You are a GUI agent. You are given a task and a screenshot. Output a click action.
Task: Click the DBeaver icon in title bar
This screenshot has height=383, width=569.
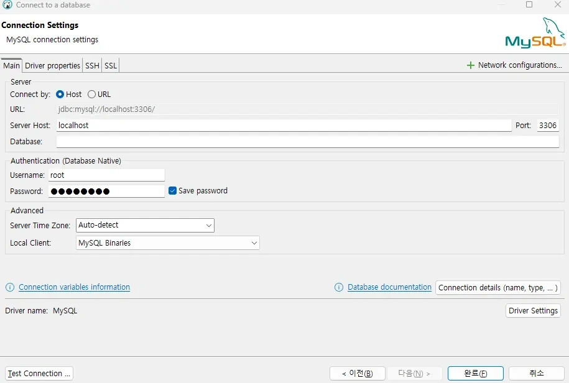click(x=7, y=5)
